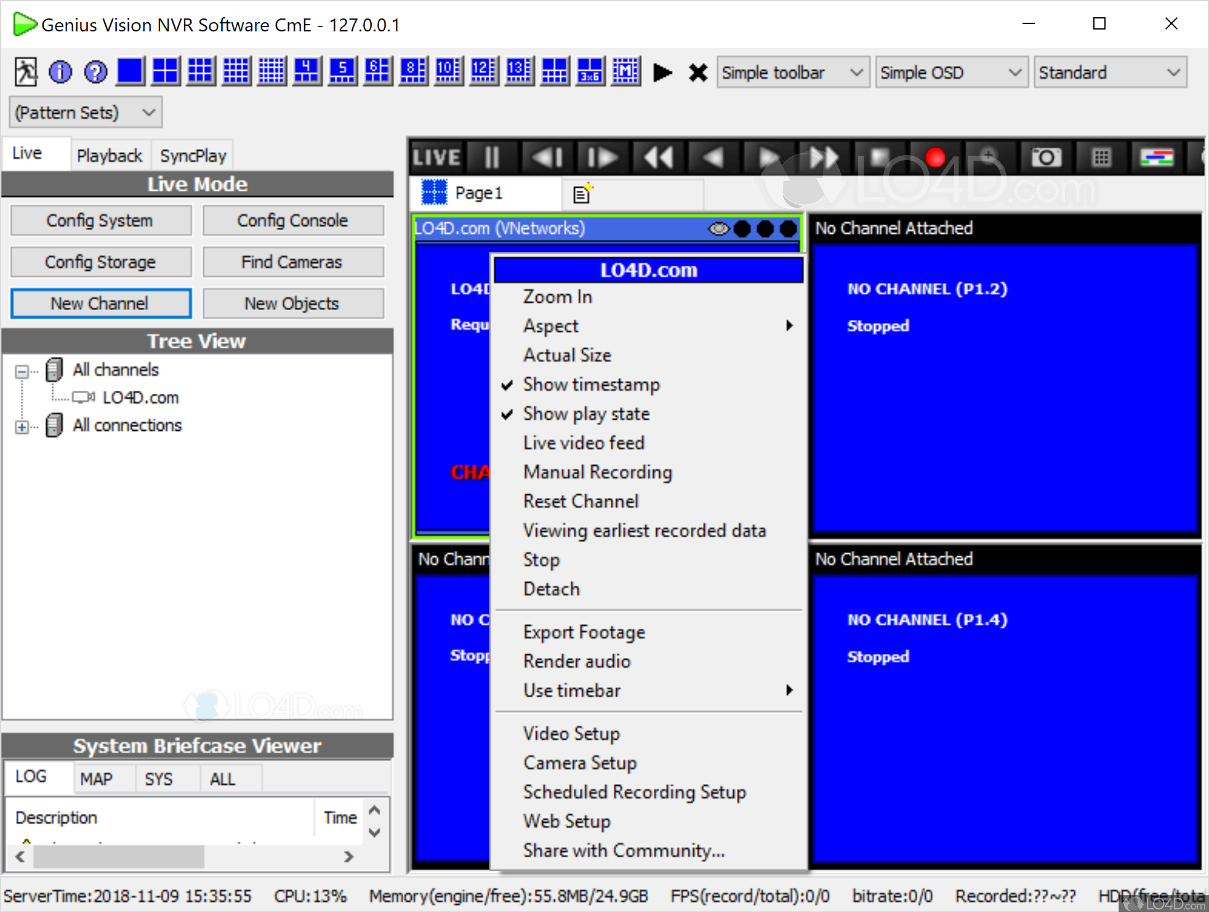Click the add new page icon beside Page1
Viewport: 1209px width, 912px height.
[x=582, y=193]
